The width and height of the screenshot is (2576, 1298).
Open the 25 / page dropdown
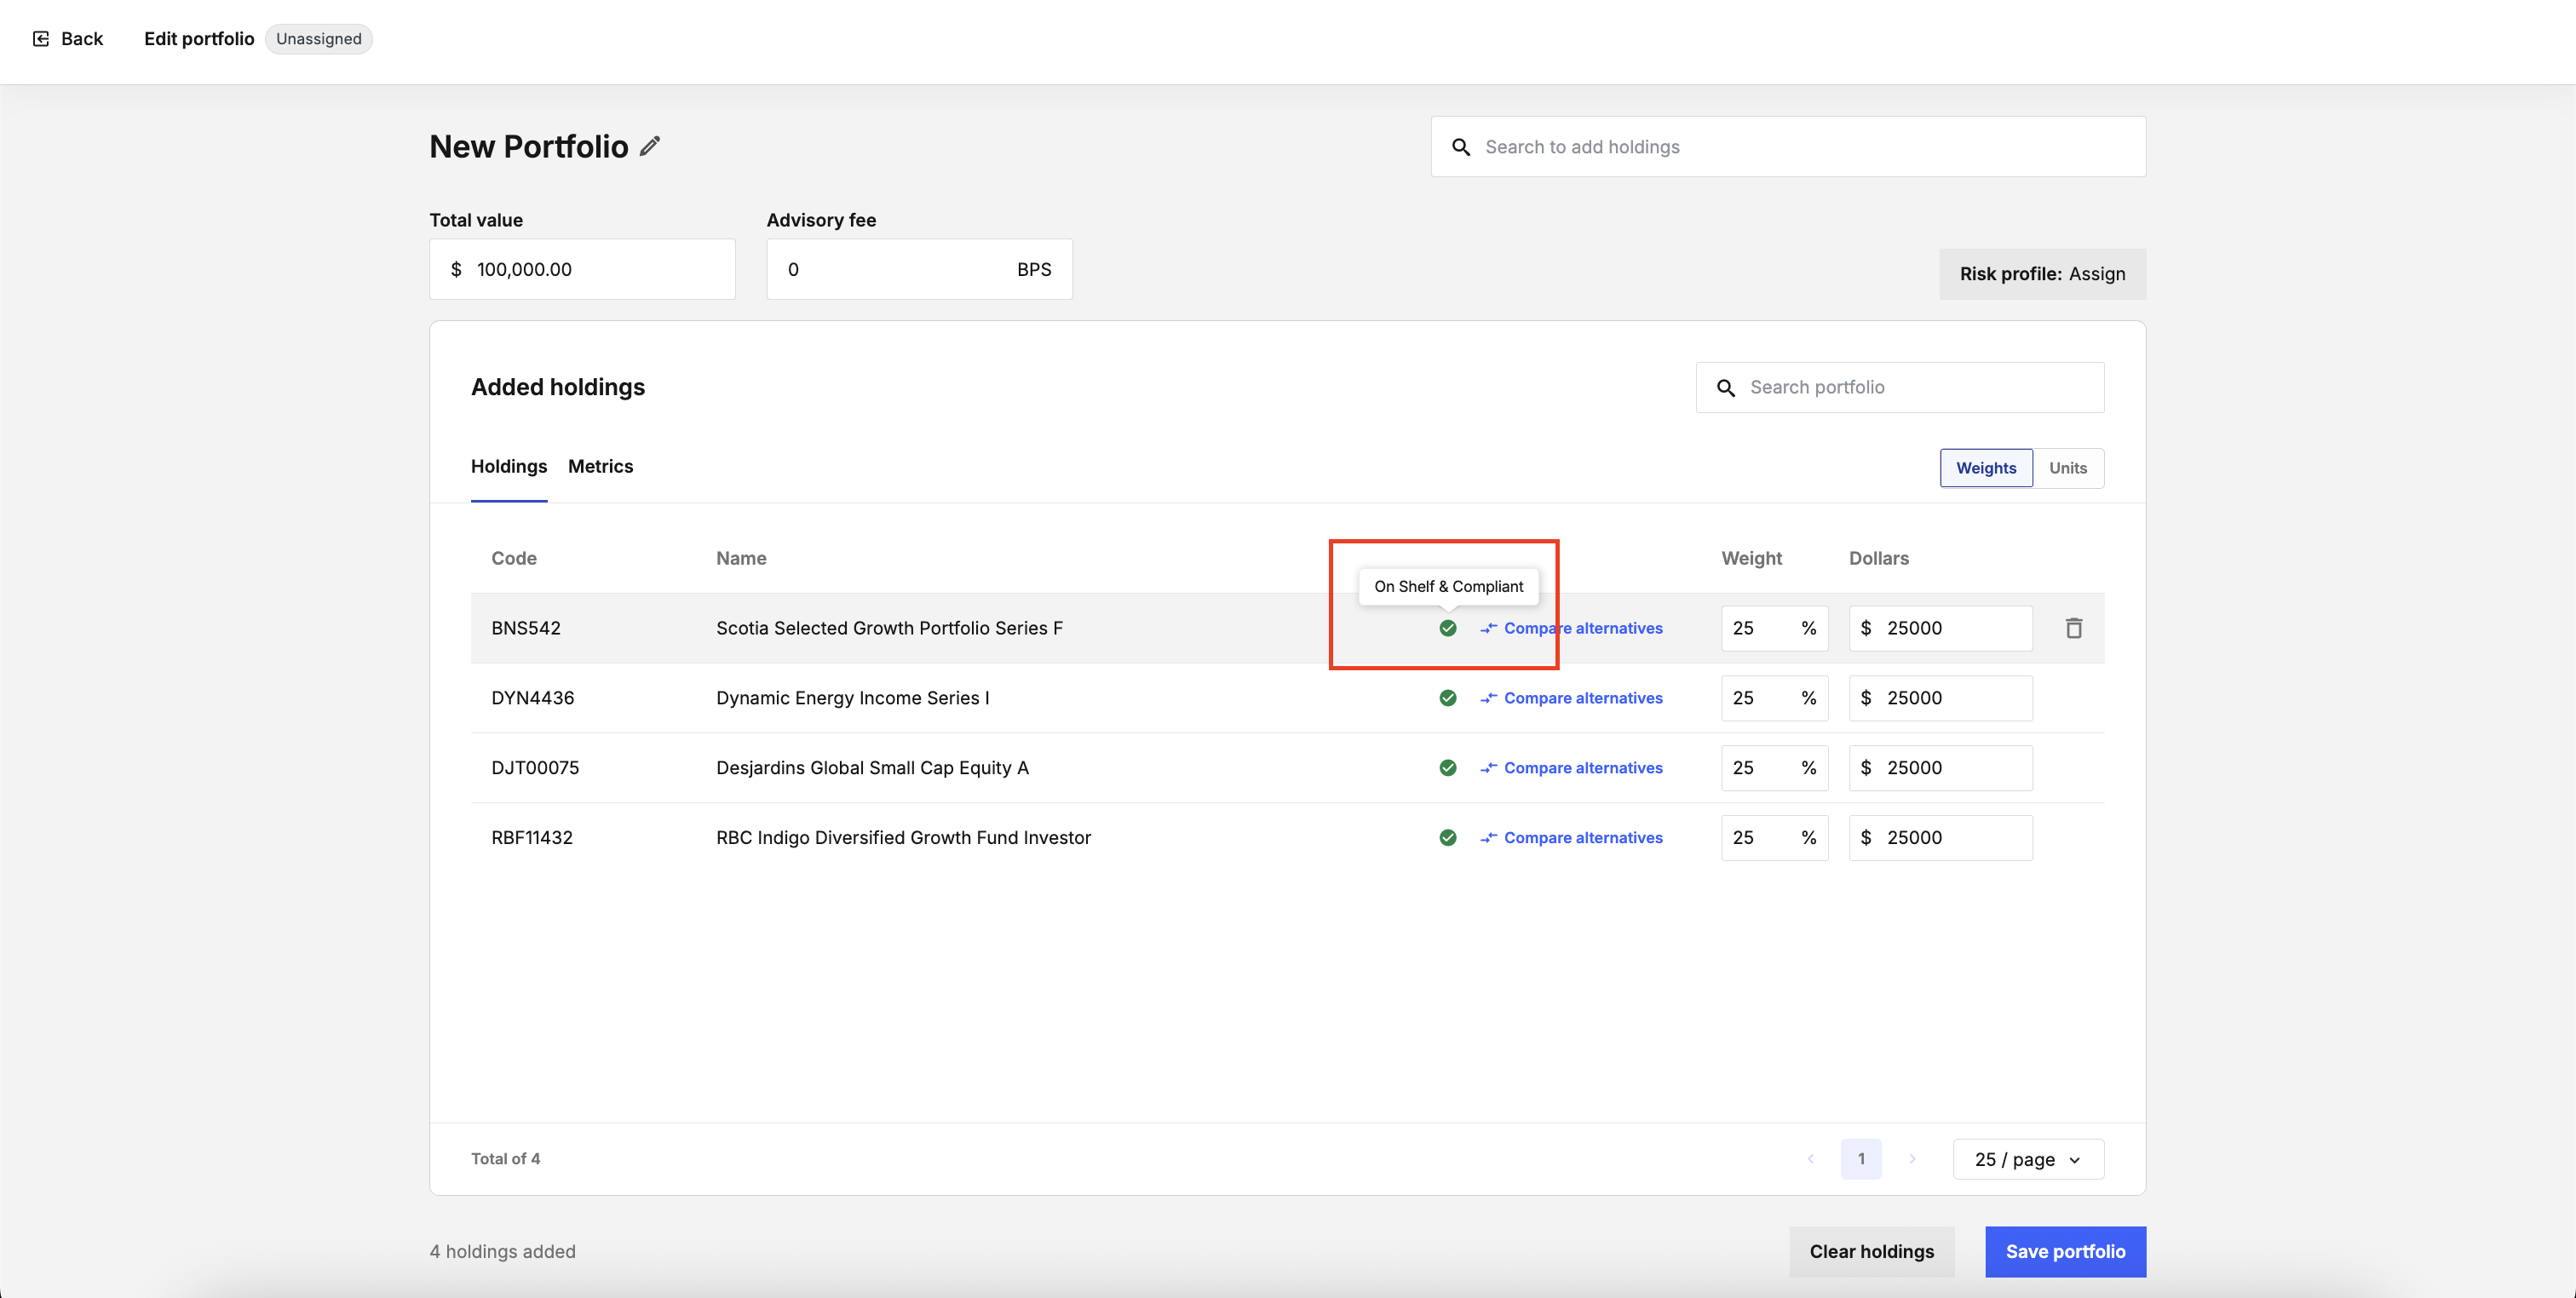click(x=2028, y=1159)
